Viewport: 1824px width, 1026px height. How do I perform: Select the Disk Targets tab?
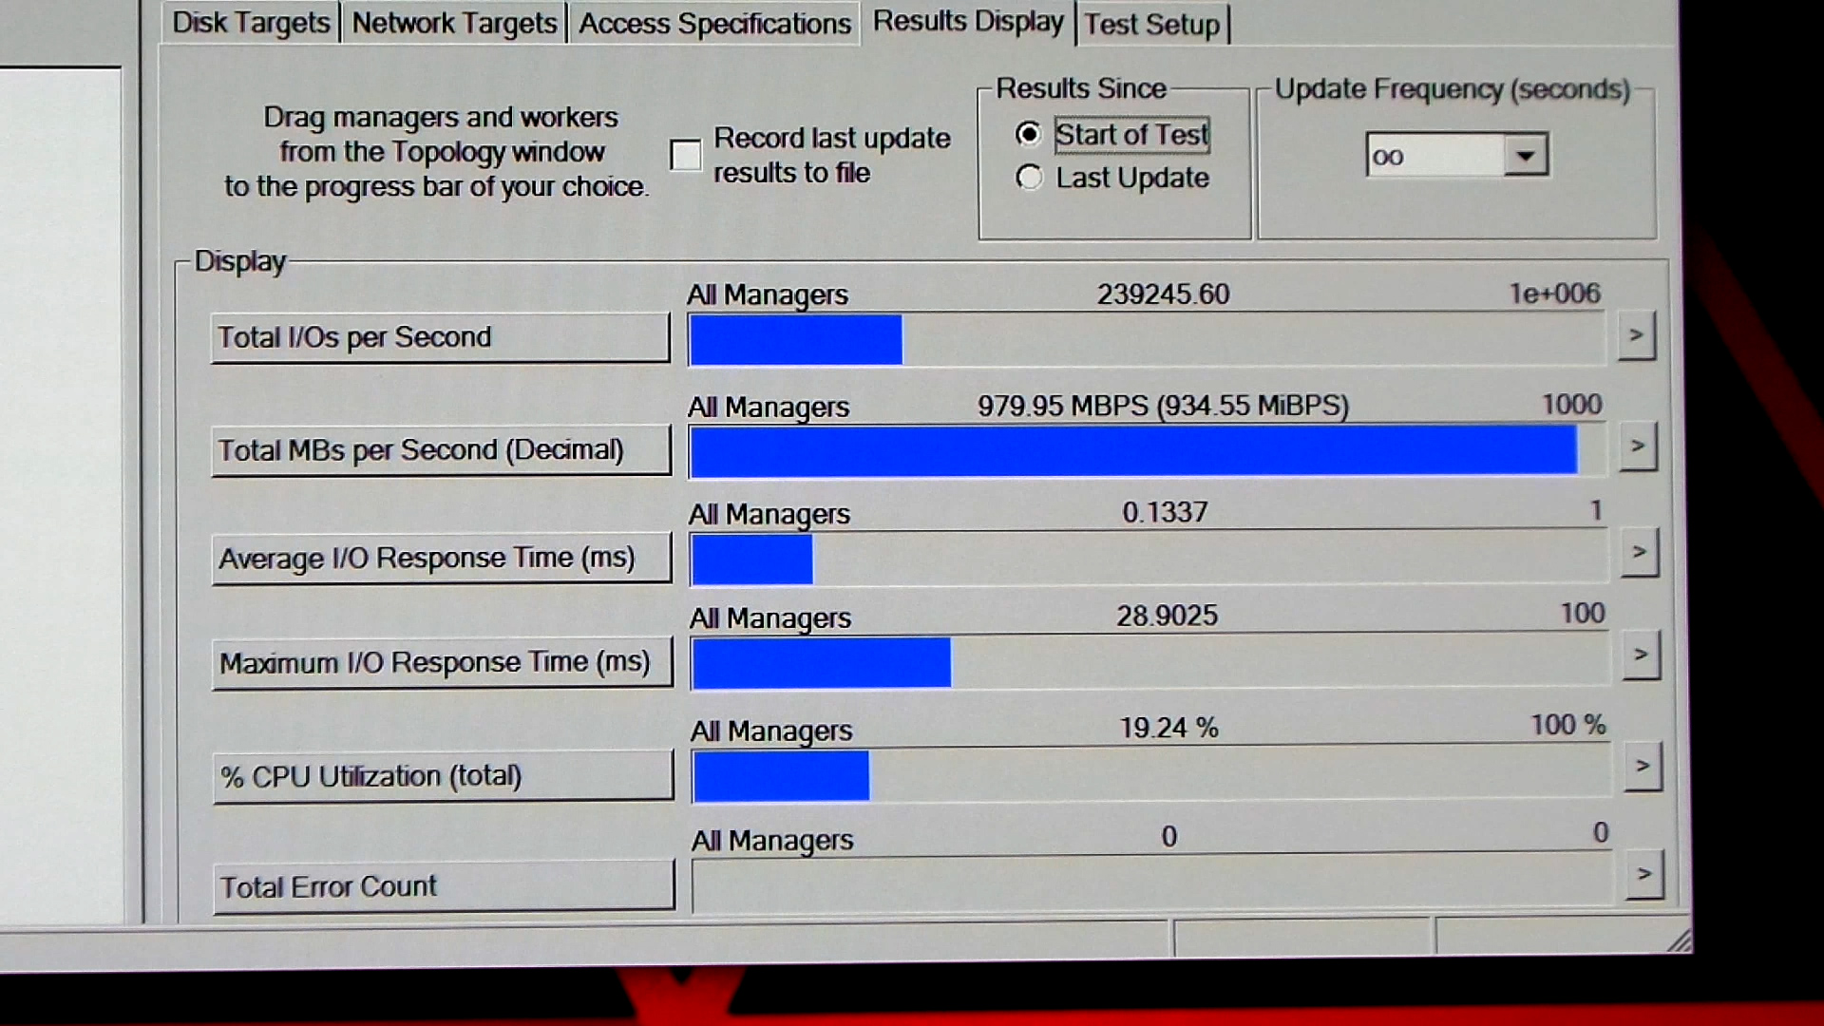coord(245,23)
